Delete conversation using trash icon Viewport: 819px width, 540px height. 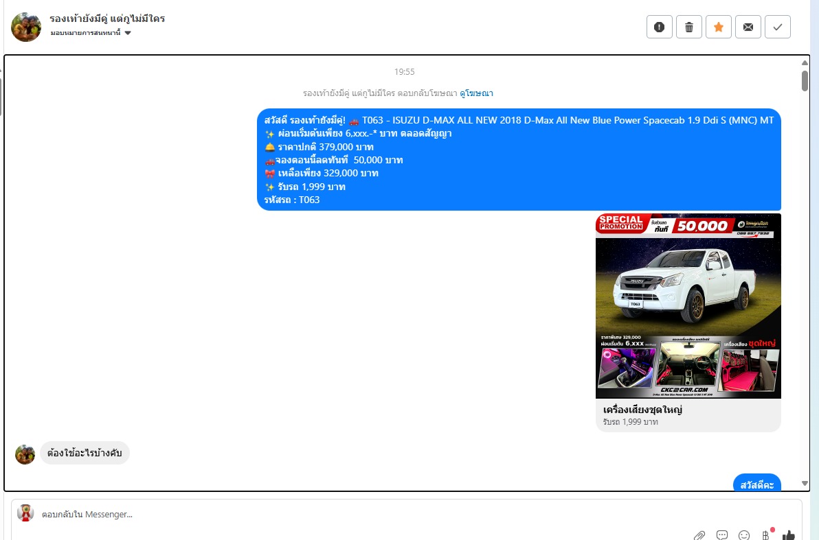tap(689, 27)
